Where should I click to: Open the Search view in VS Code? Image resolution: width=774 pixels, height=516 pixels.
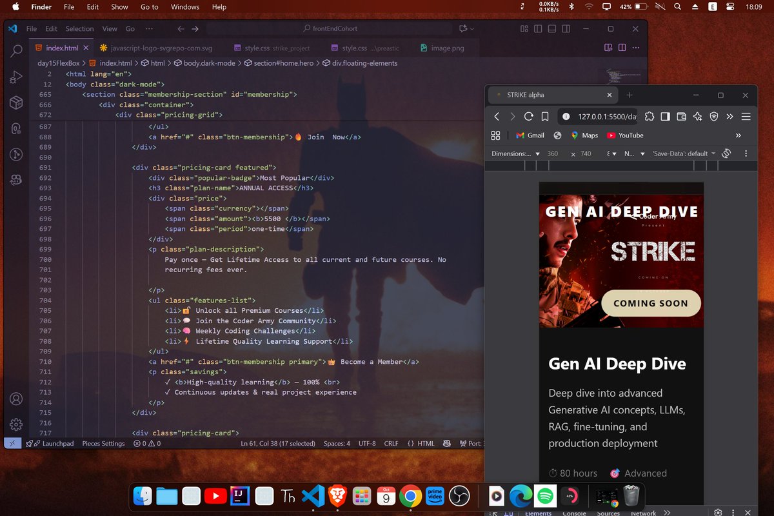(17, 50)
